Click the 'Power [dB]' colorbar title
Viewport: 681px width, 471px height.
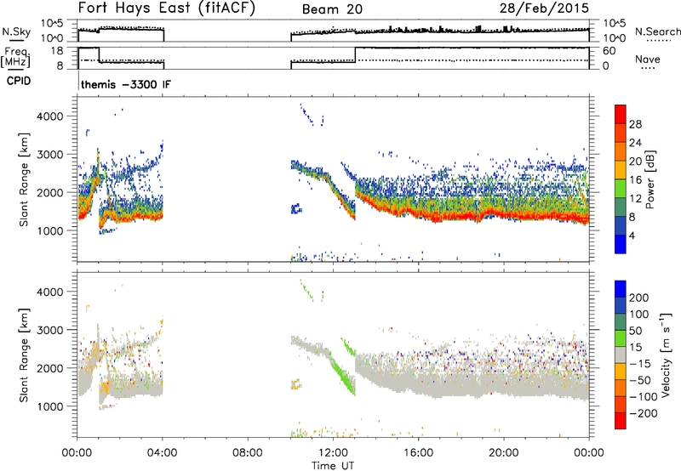[650, 179]
